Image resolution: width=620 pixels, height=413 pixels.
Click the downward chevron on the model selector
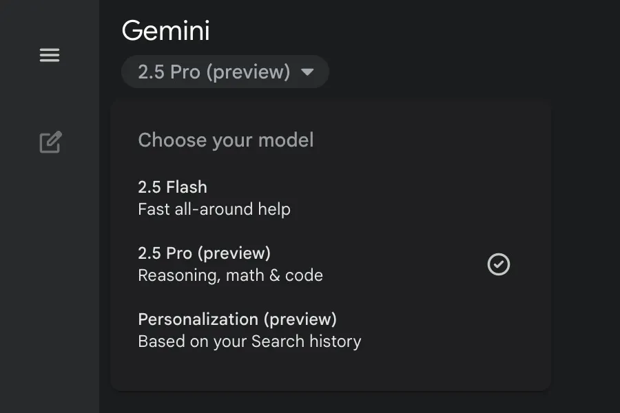click(x=308, y=71)
